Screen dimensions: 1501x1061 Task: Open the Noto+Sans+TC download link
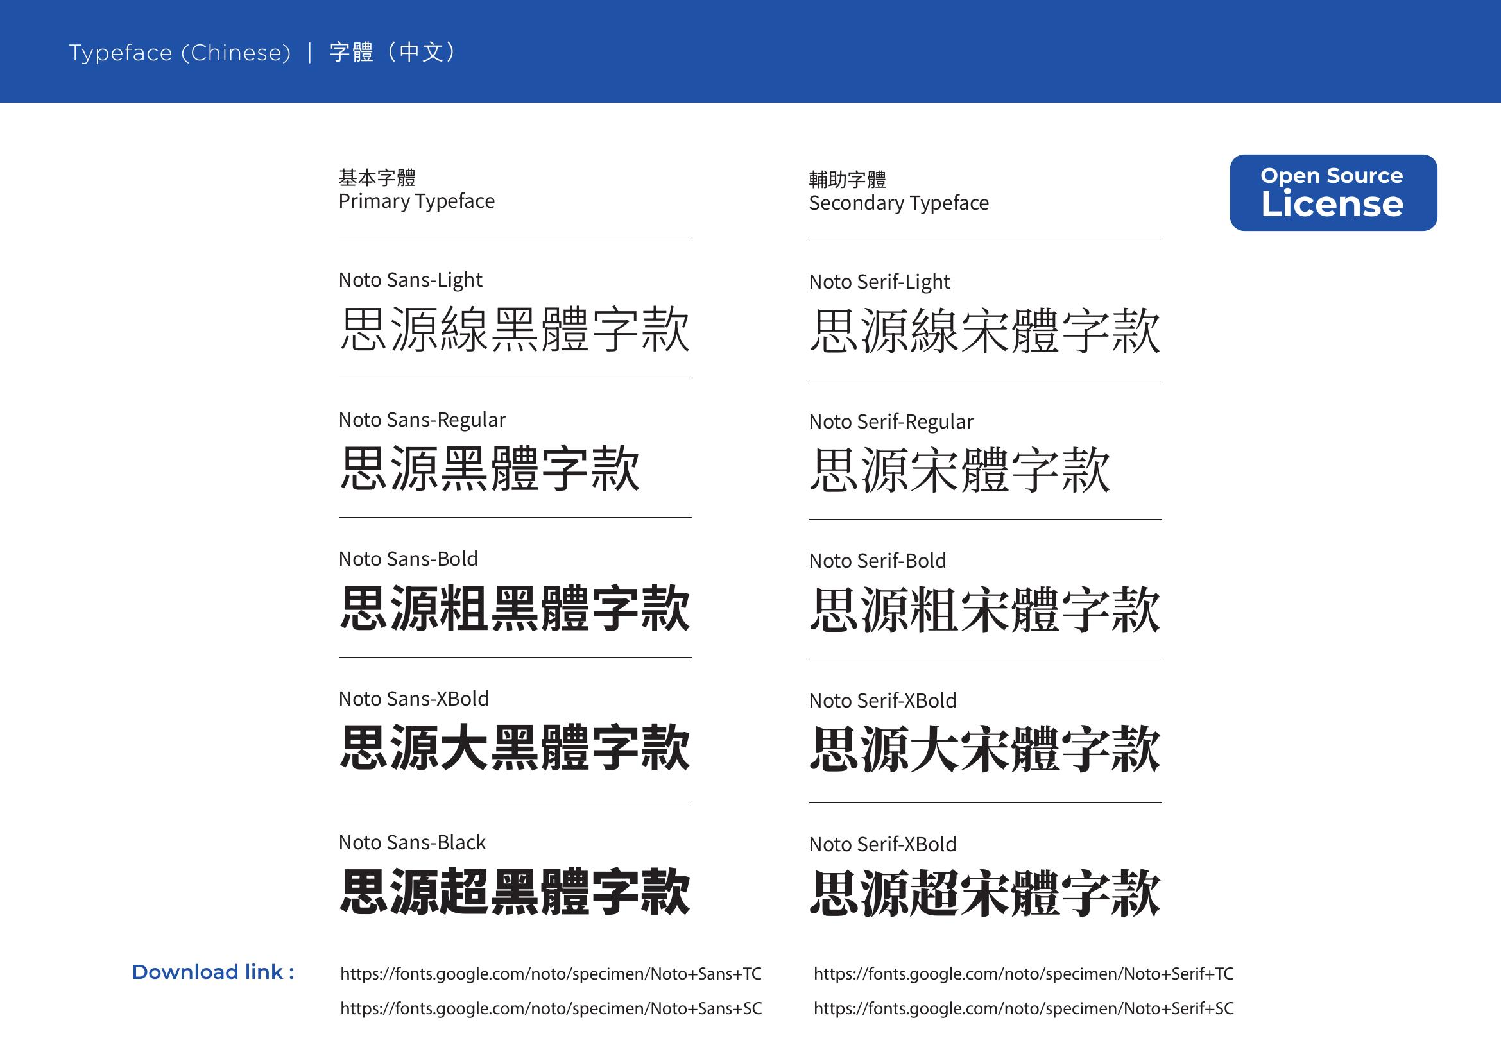click(x=551, y=974)
